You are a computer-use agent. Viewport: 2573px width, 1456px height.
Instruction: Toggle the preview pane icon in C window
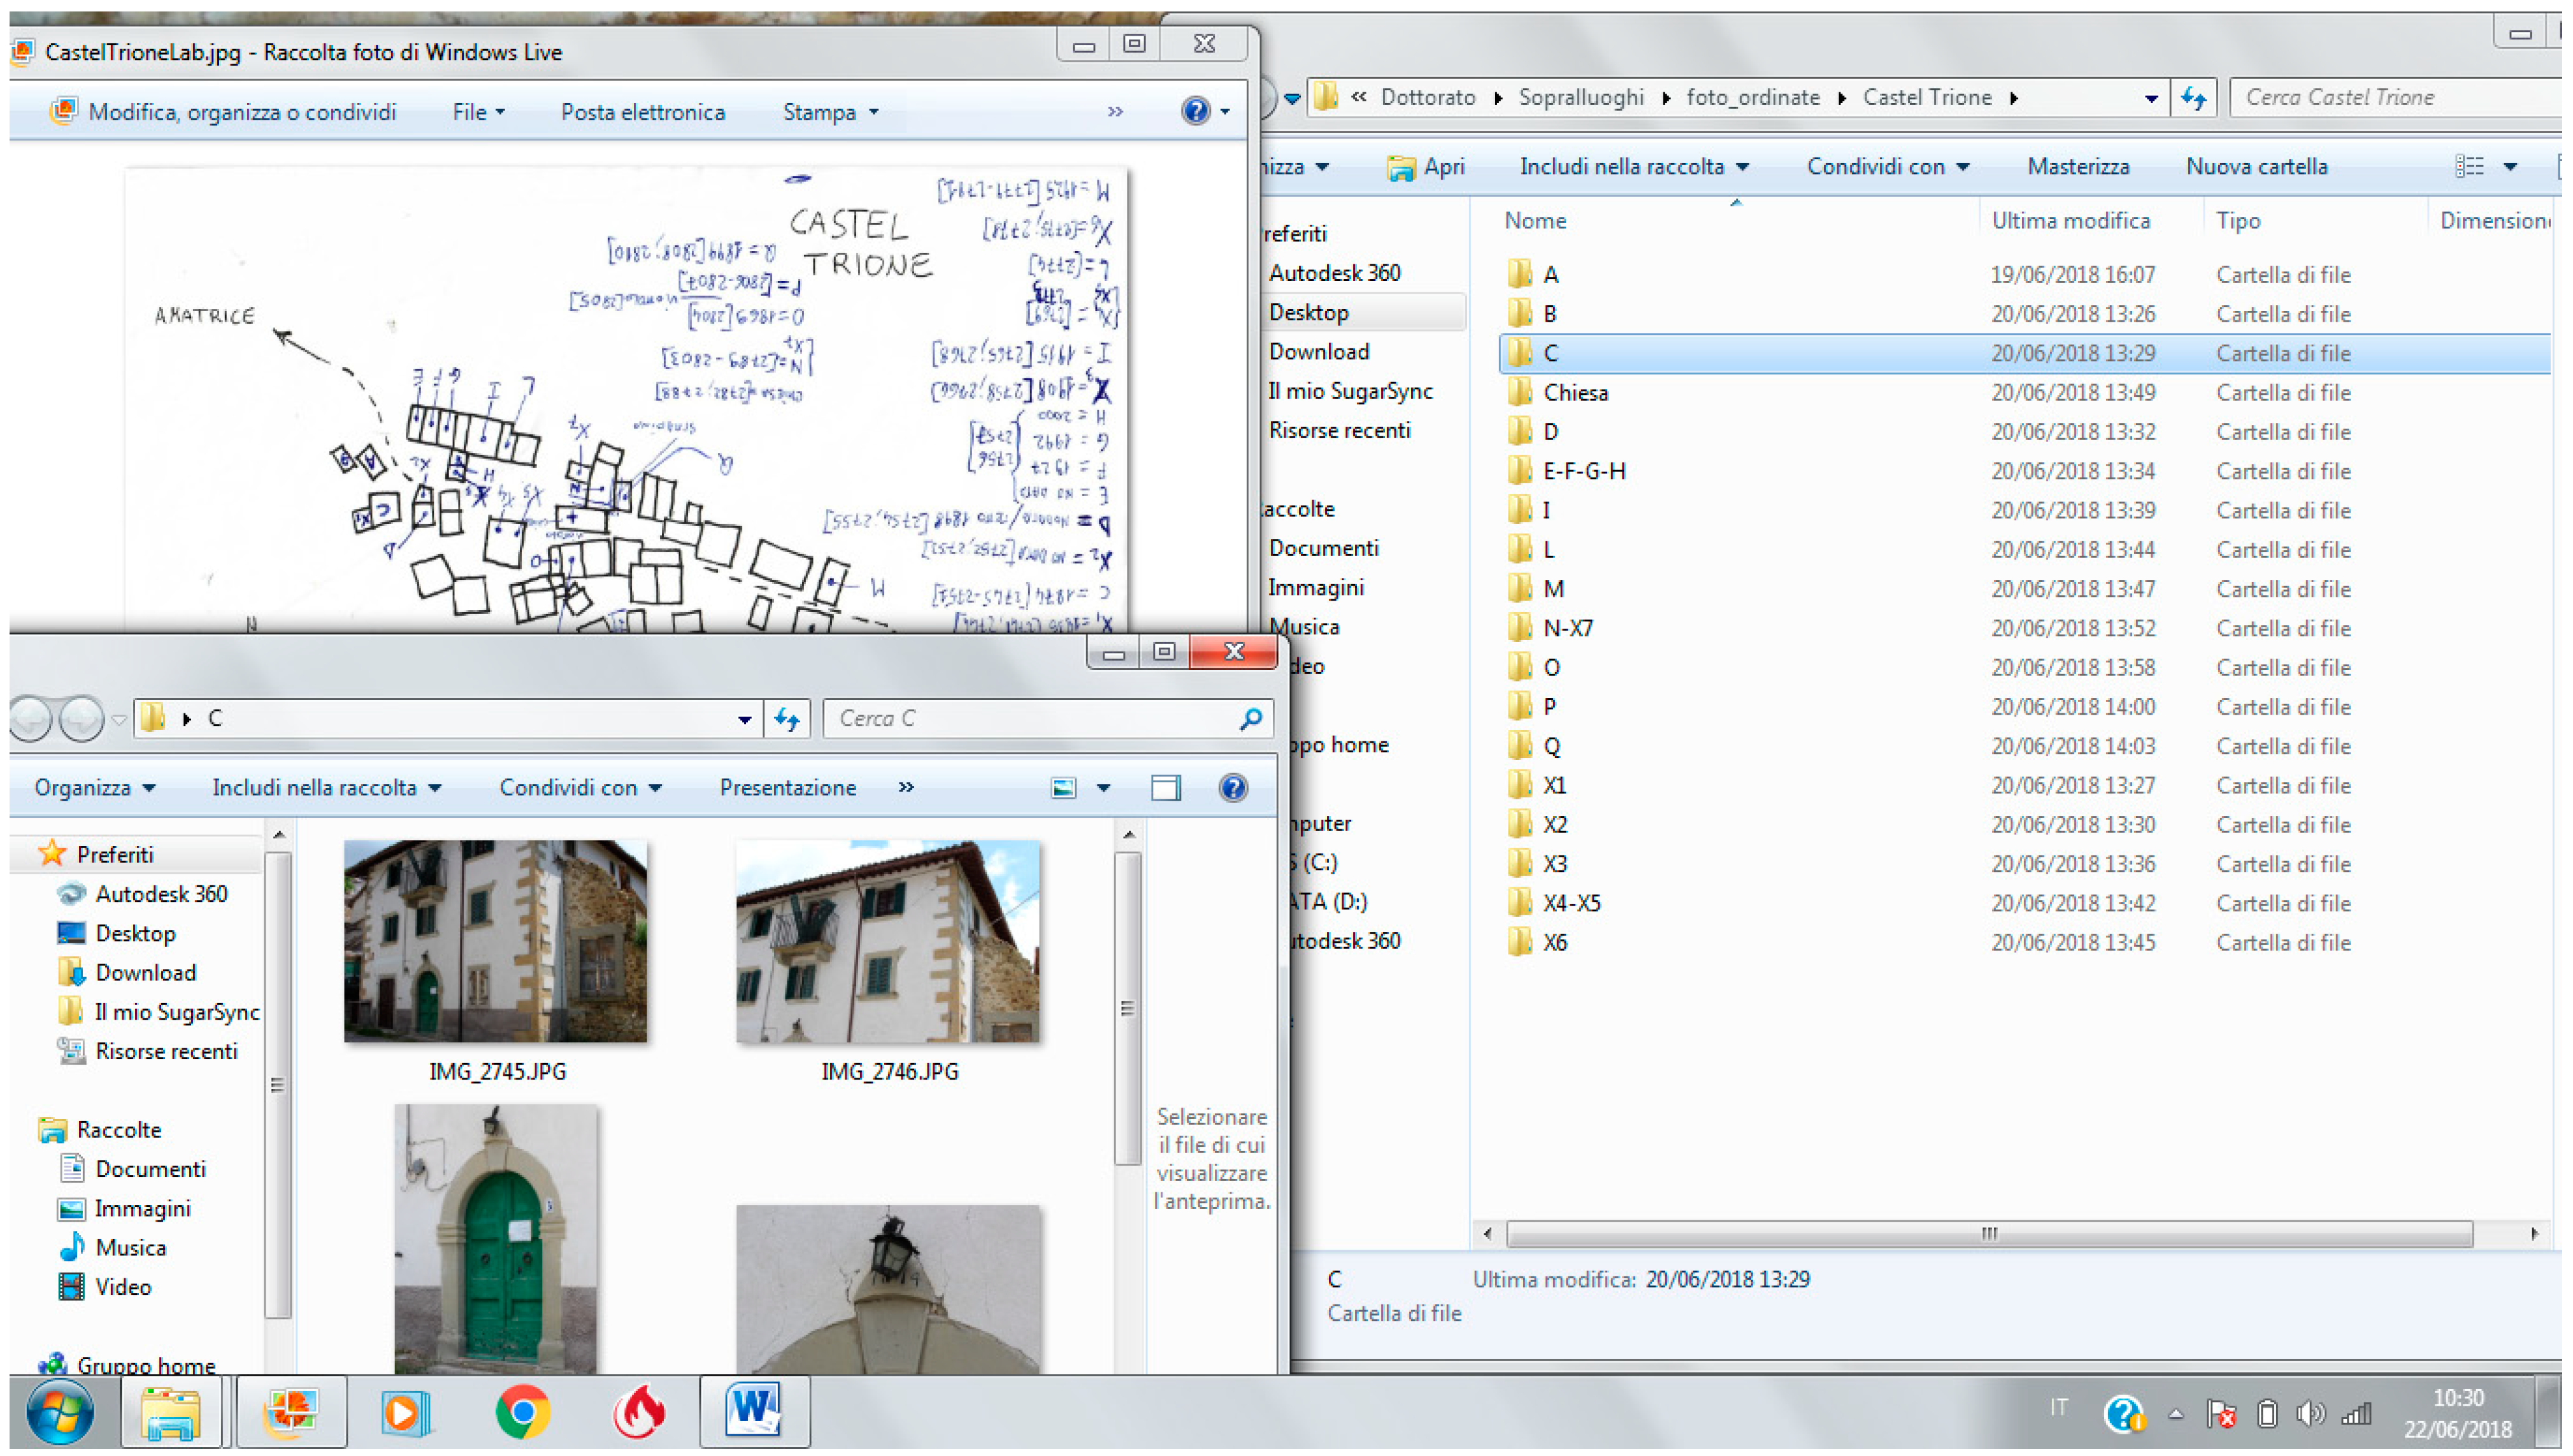pos(1166,788)
